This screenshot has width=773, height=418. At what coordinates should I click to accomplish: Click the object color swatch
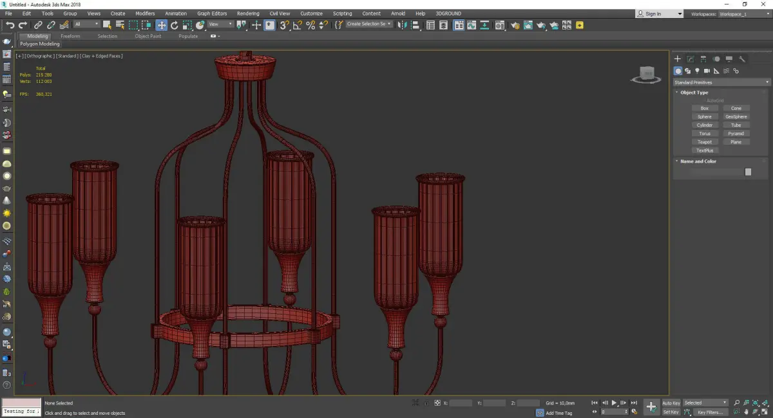[x=748, y=172]
